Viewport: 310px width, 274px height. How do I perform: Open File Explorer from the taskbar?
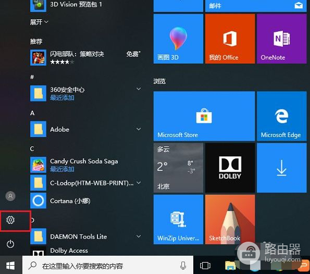[x=230, y=266]
